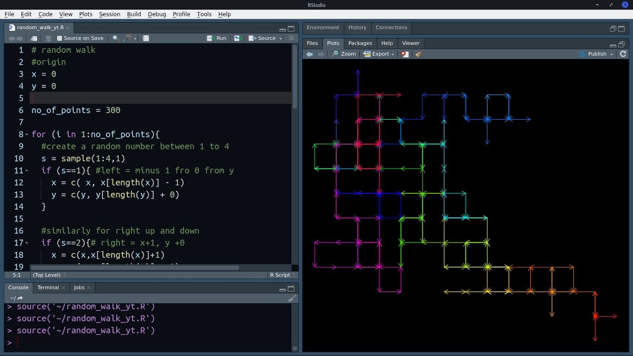This screenshot has width=633, height=356.
Task: Switch to the Environment tab
Action: (x=323, y=28)
